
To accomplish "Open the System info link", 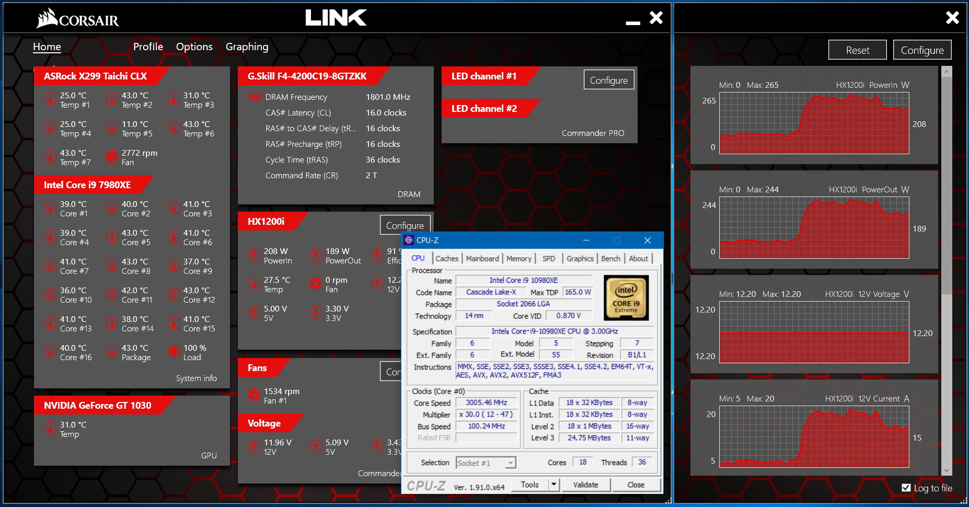I will point(197,378).
